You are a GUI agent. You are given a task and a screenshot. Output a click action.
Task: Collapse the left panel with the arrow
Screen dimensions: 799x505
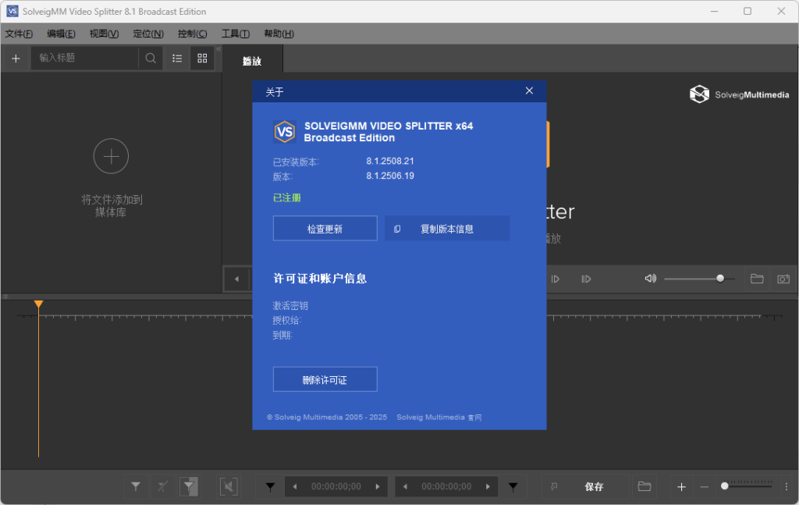[236, 279]
